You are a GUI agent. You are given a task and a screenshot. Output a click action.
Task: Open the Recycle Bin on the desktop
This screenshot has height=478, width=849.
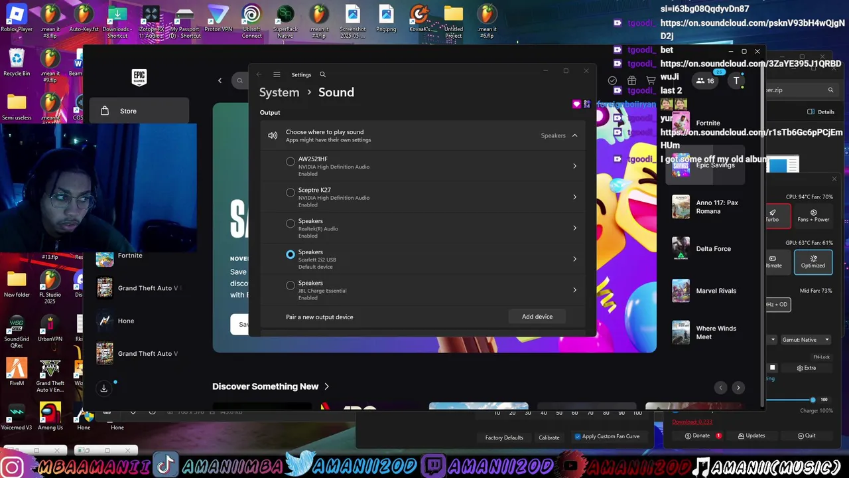[x=17, y=62]
